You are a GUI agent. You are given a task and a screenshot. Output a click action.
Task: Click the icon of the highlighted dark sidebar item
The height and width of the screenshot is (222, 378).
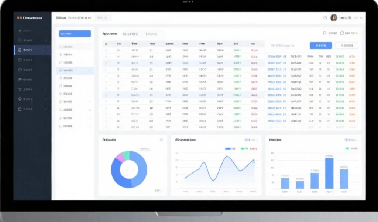[20, 50]
